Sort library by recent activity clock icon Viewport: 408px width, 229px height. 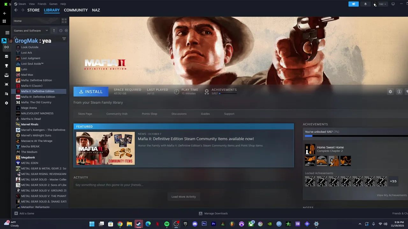click(61, 31)
